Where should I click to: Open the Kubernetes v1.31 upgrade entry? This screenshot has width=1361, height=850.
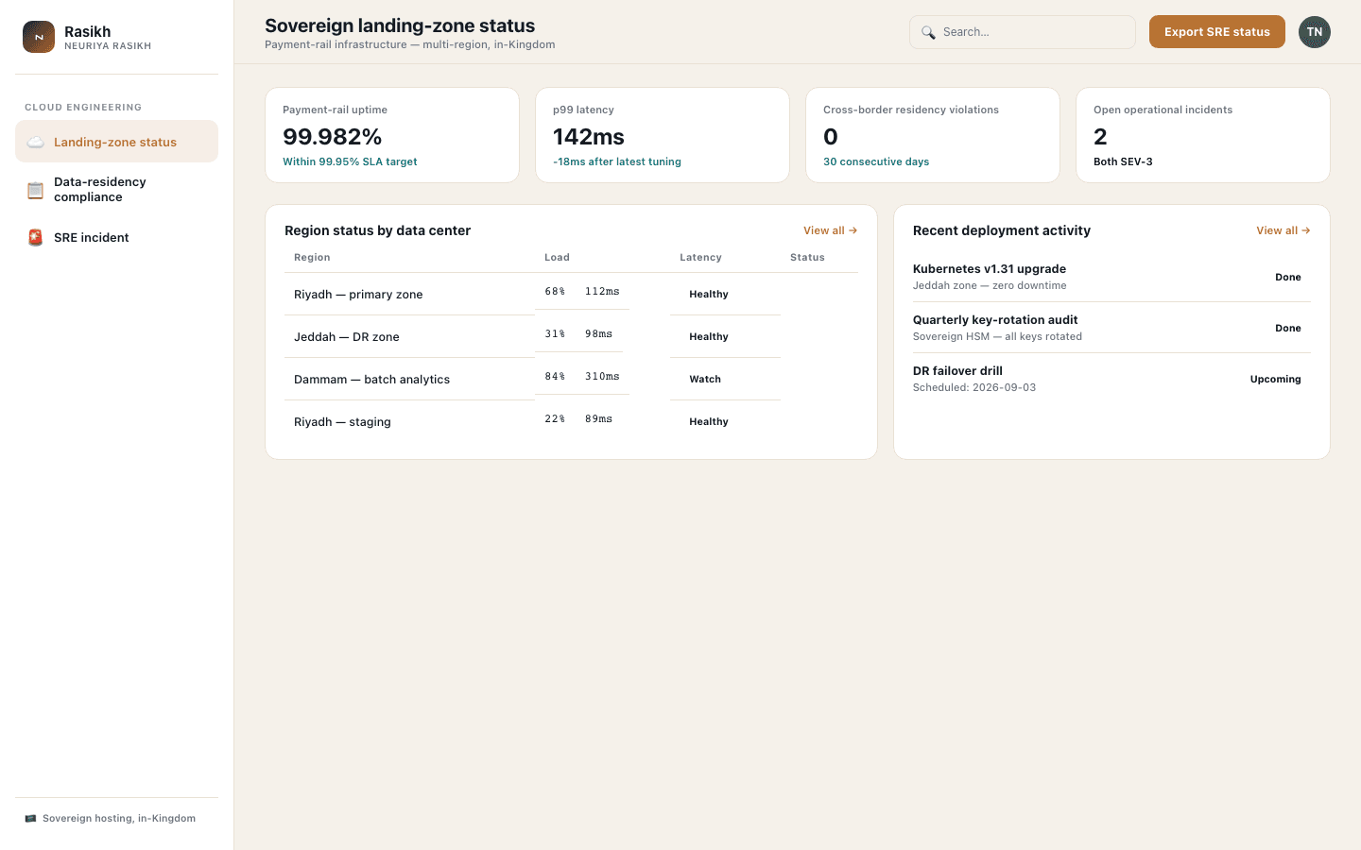pos(1111,277)
